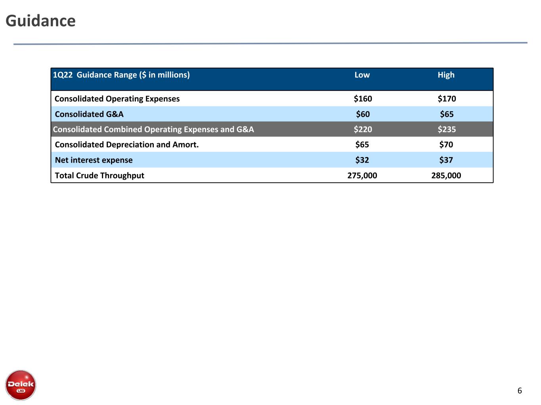This screenshot has width=541, height=405.
Task: Click the $235 combined high value
Action: coord(447,129)
